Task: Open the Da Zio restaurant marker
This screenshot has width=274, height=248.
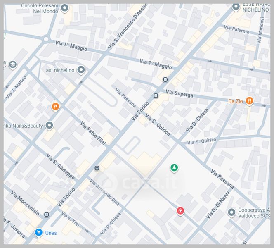Action: 249,101
